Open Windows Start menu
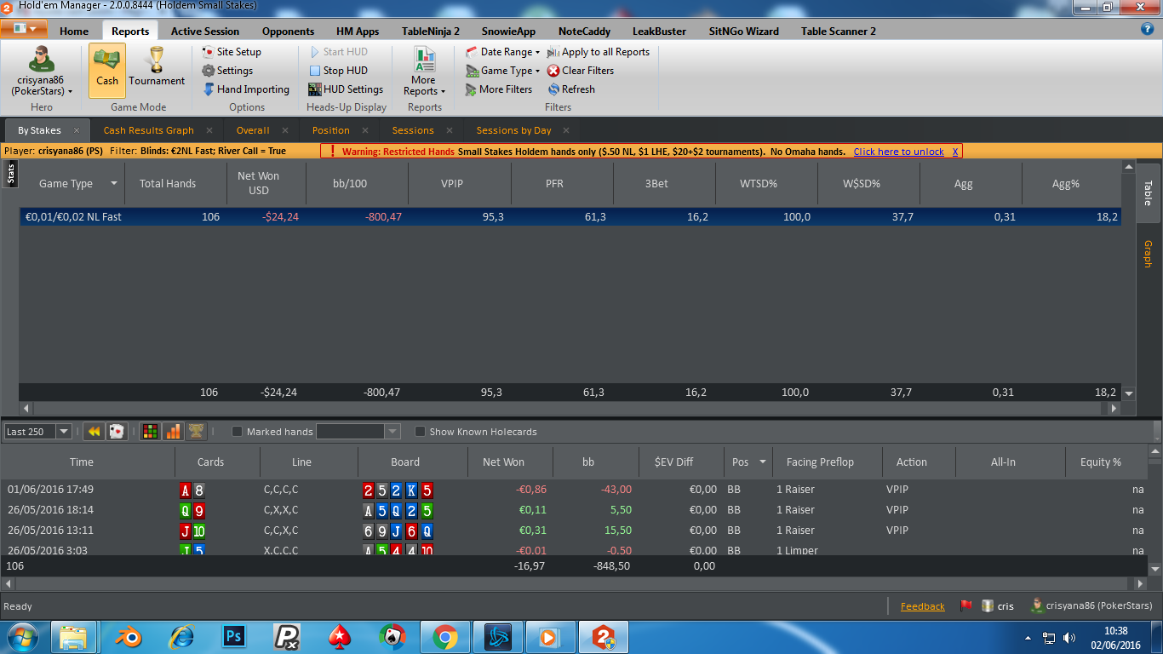 click(23, 637)
